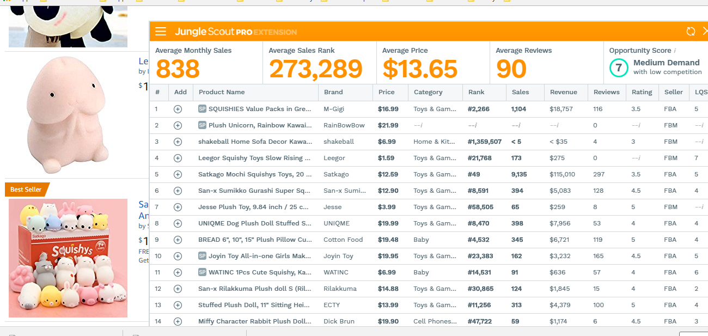
Task: Click SP badge on Plush Unicorn row
Action: coord(202,125)
